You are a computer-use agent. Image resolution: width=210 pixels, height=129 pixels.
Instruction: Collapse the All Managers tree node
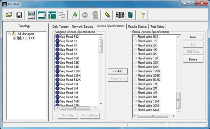tap(9, 34)
